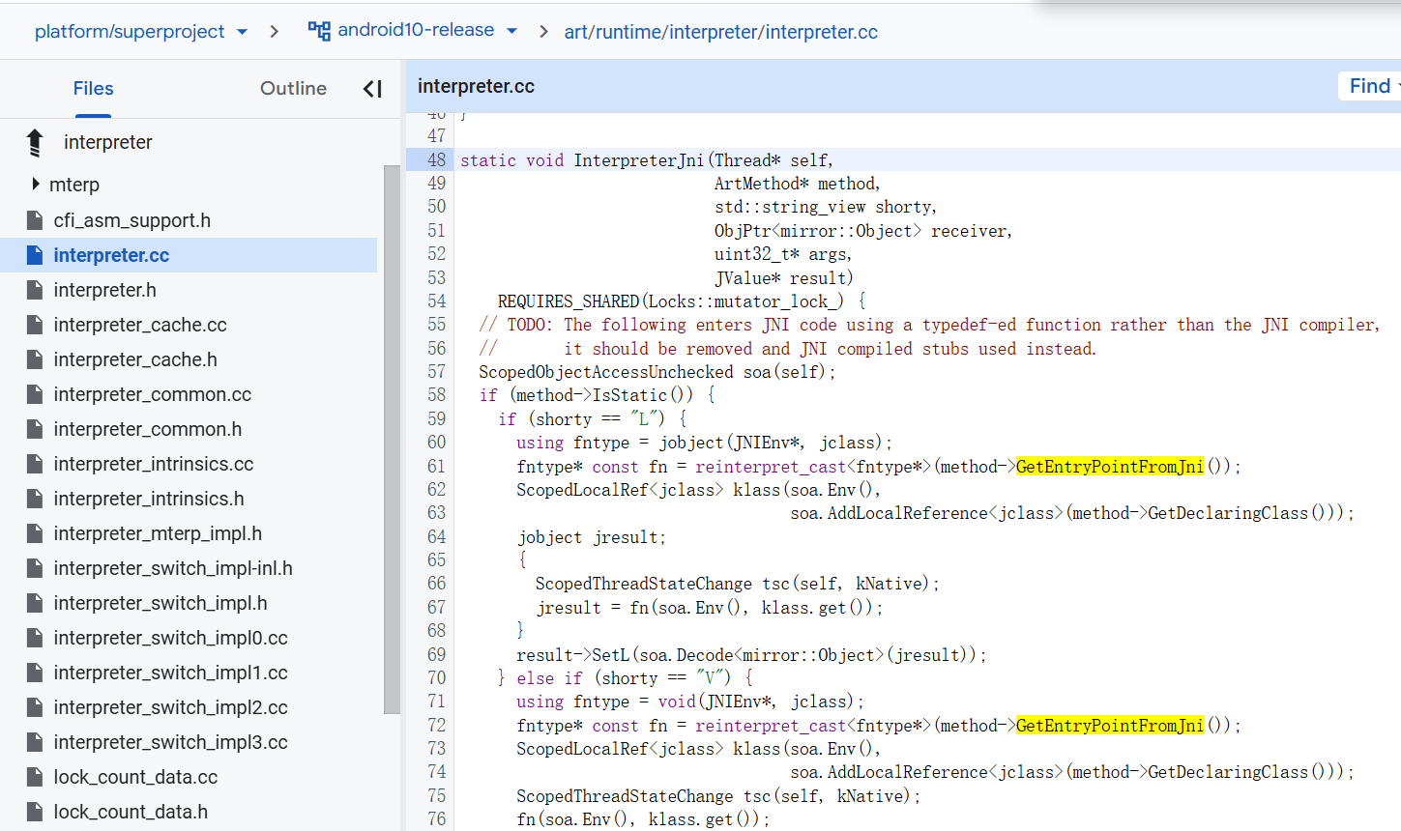The width and height of the screenshot is (1401, 831).
Task: Click ScopedObjectAccessUnchecked on line 57
Action: pos(606,372)
